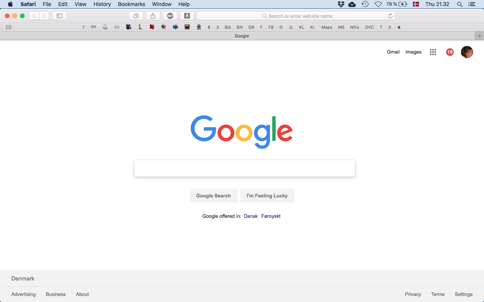Click I'm Feeling Lucky button

point(267,196)
